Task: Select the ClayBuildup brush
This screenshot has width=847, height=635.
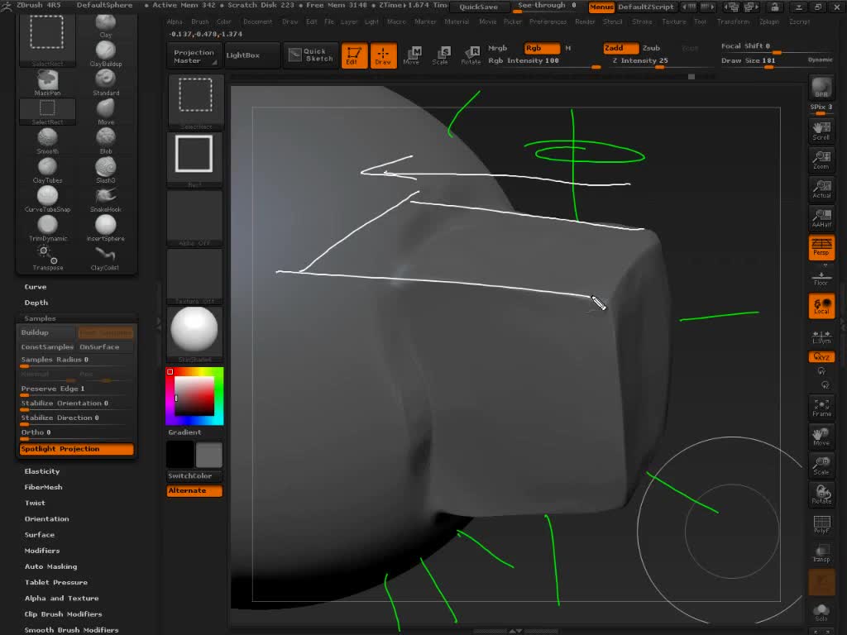Action: click(x=105, y=54)
